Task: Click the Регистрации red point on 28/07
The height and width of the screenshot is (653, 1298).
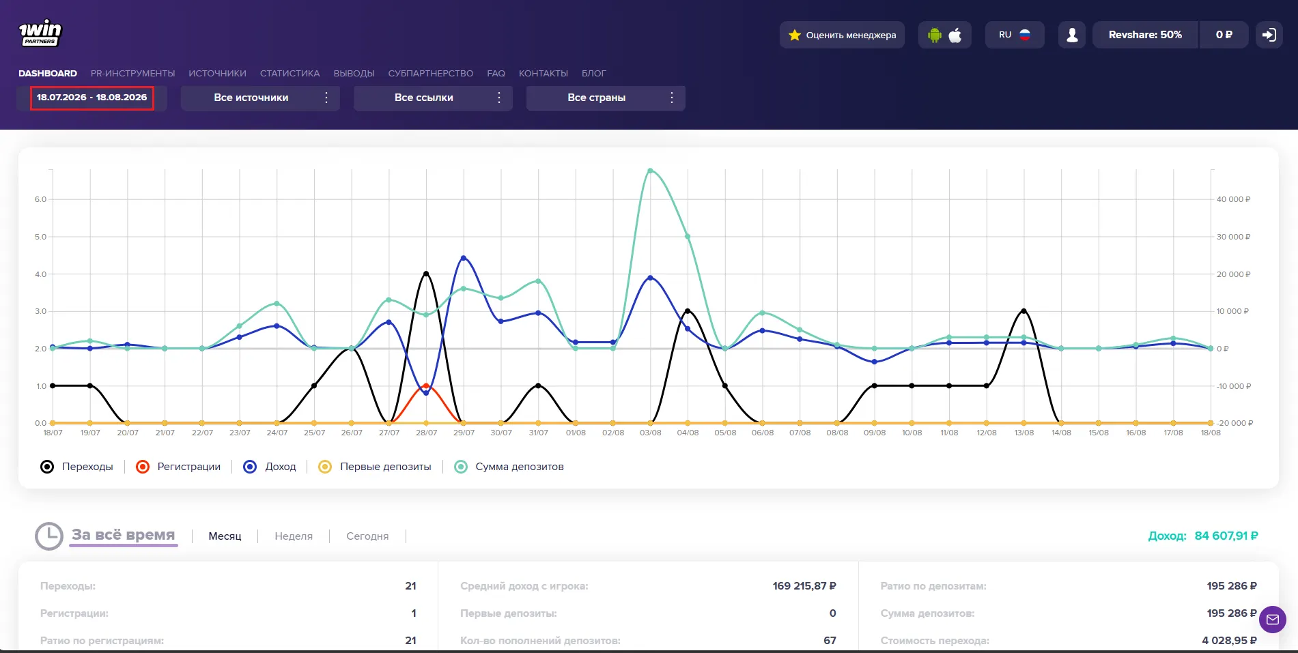Action: 426,386
